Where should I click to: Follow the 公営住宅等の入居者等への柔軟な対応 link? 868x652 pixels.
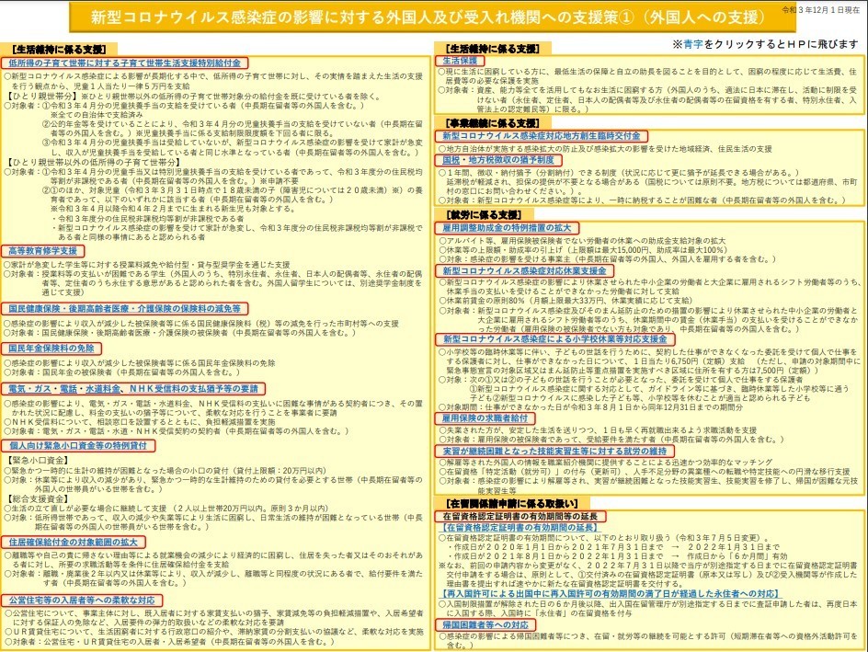(82, 601)
